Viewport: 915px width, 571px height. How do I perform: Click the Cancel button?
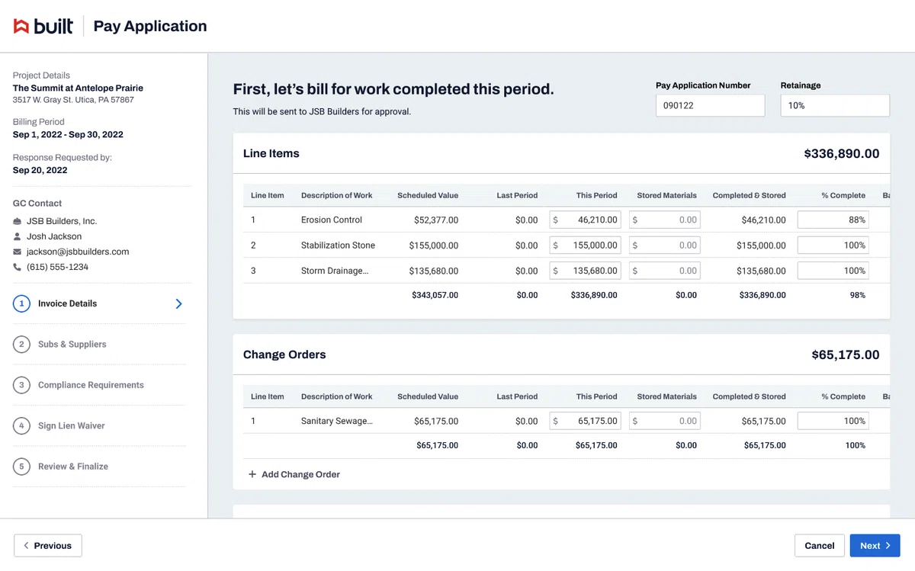(x=820, y=546)
